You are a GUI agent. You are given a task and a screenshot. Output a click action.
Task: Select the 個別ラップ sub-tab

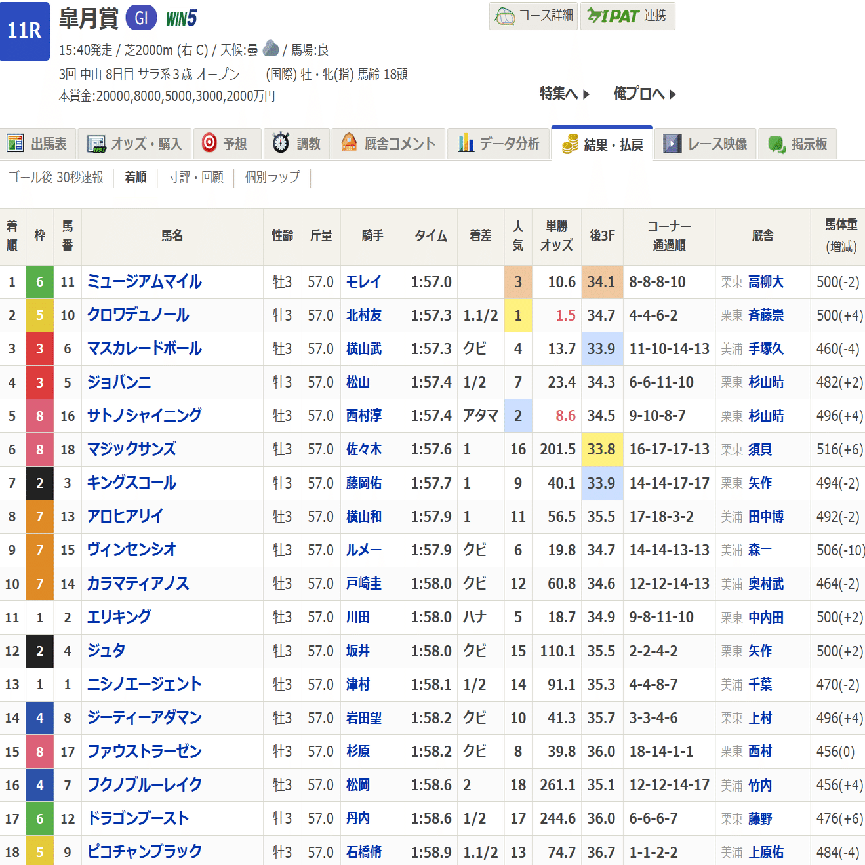click(x=273, y=177)
